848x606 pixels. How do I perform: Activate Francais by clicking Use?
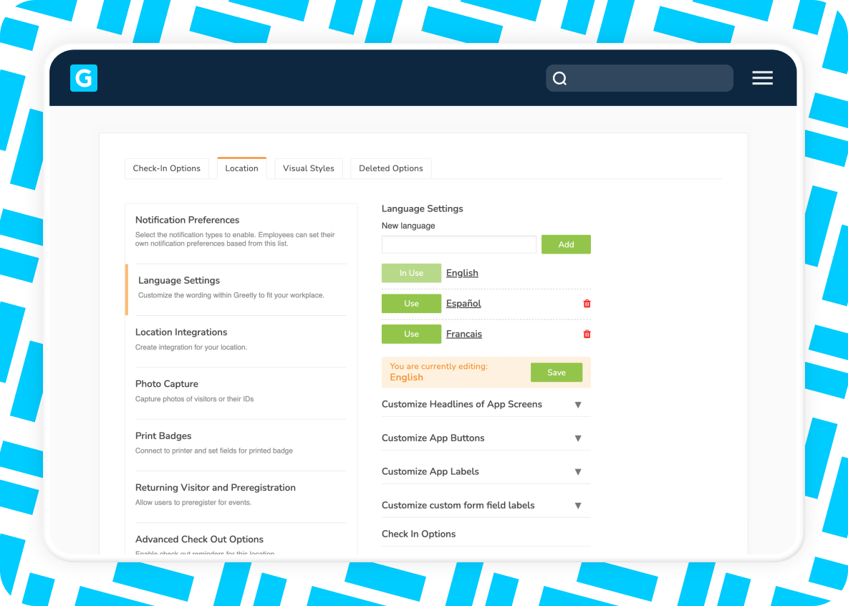point(411,334)
